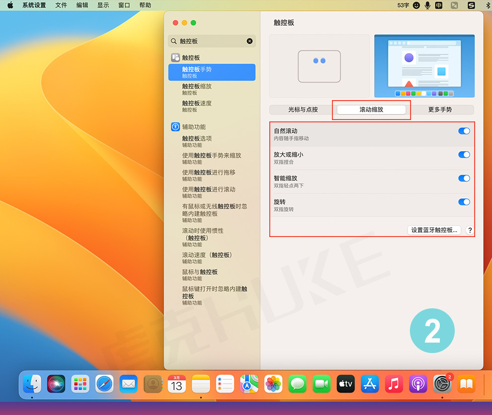Select 鼠标与触控板 result
Screen dimensions: 492x415
click(212, 275)
